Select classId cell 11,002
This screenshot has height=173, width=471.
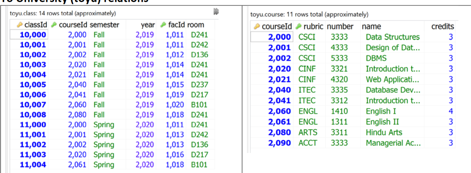pyautogui.click(x=33, y=145)
